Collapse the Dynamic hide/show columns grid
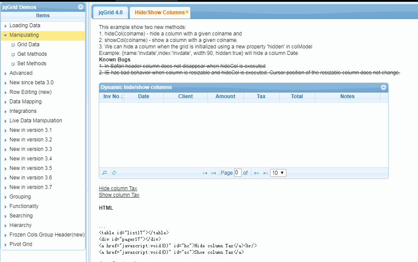 (x=383, y=87)
